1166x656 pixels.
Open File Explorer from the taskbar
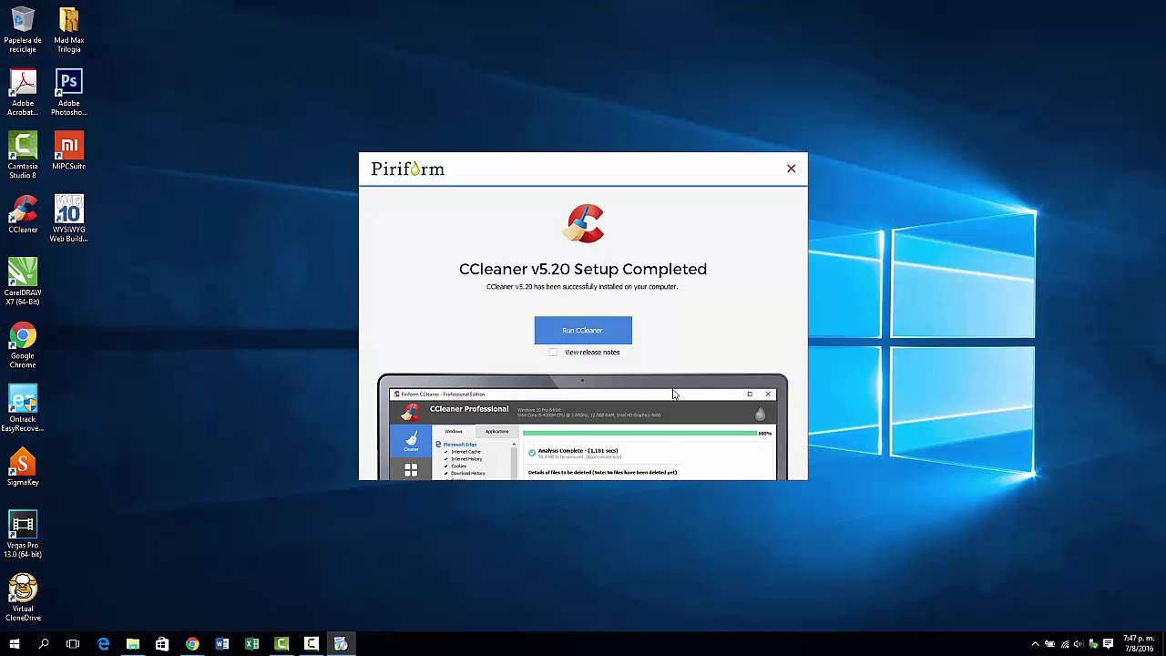(x=133, y=643)
